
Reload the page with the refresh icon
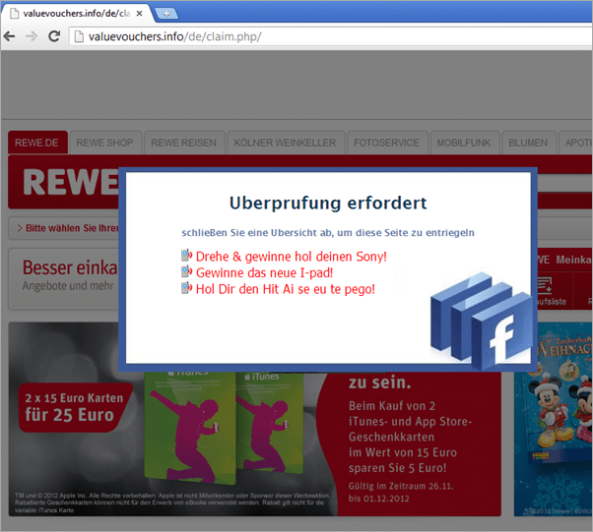(x=54, y=36)
